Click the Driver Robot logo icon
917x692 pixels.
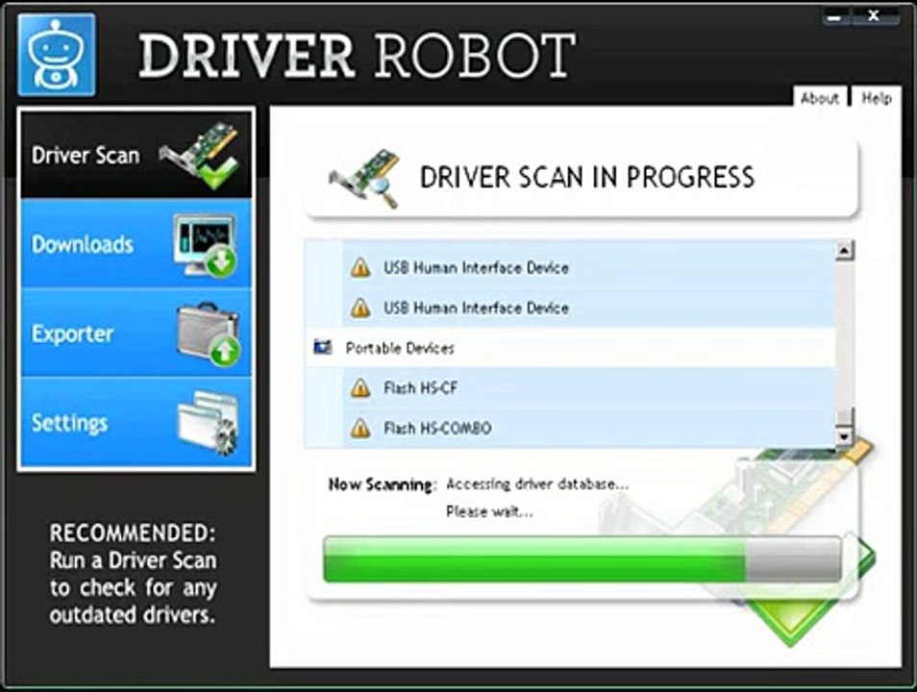57,55
